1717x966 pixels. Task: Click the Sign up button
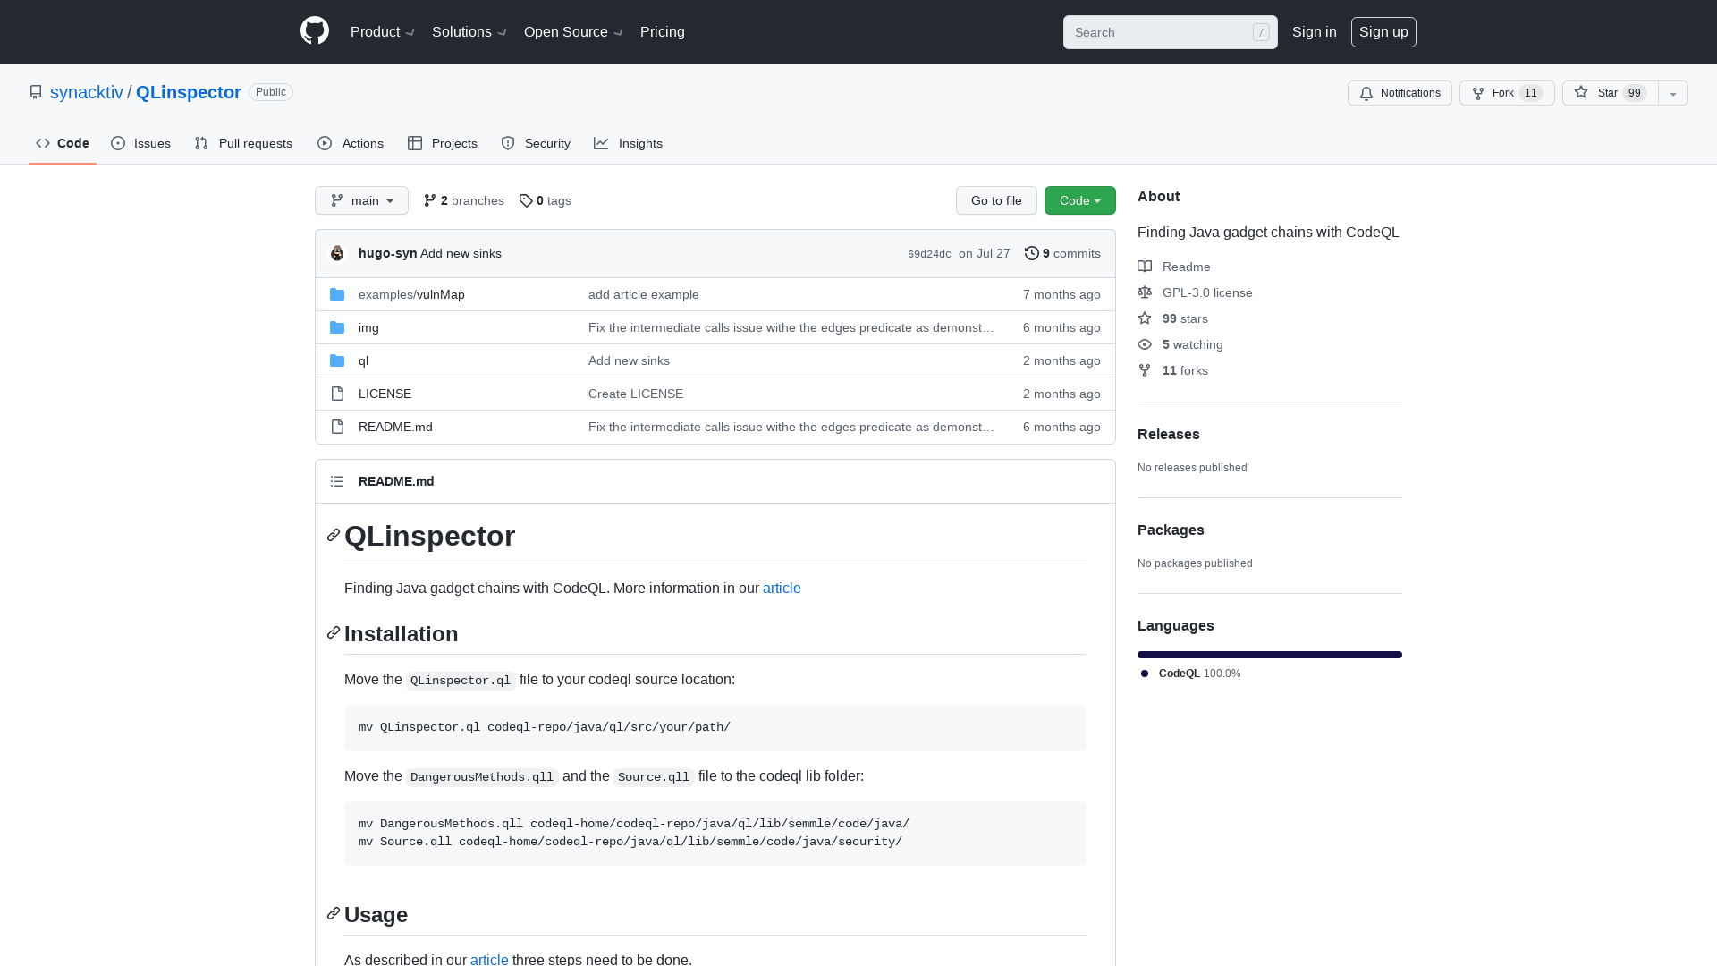pos(1383,31)
